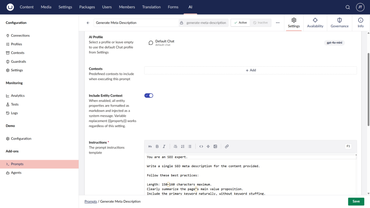Edit the Generate Meta Description name field
The image size is (370, 208).
click(x=136, y=23)
